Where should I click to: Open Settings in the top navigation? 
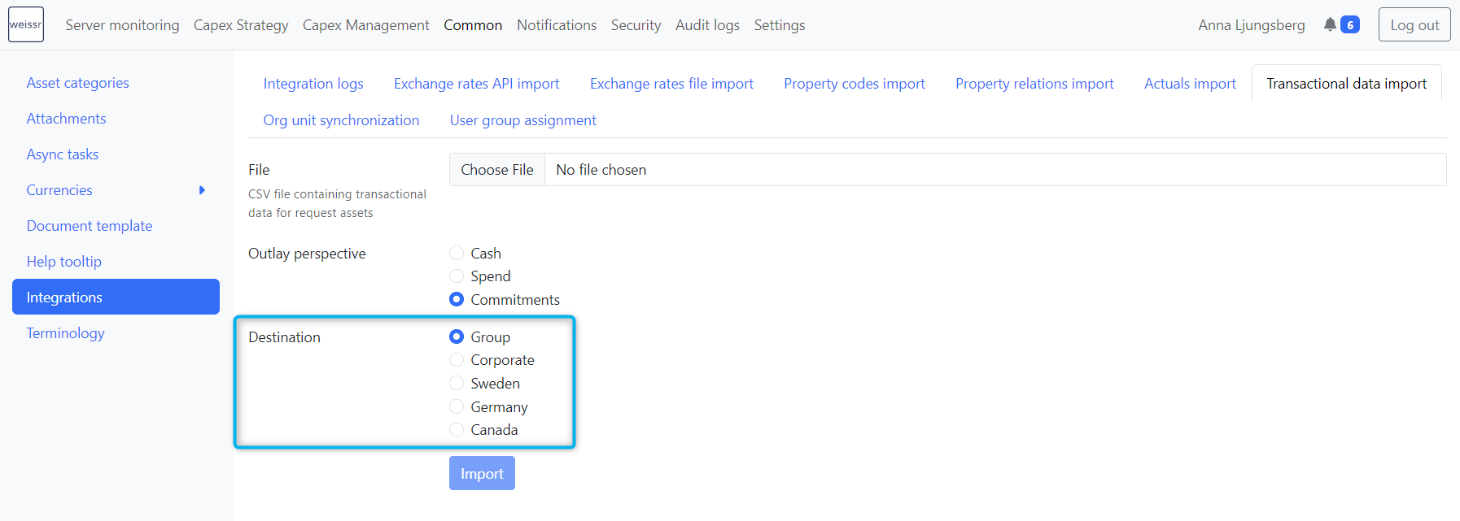pos(780,25)
